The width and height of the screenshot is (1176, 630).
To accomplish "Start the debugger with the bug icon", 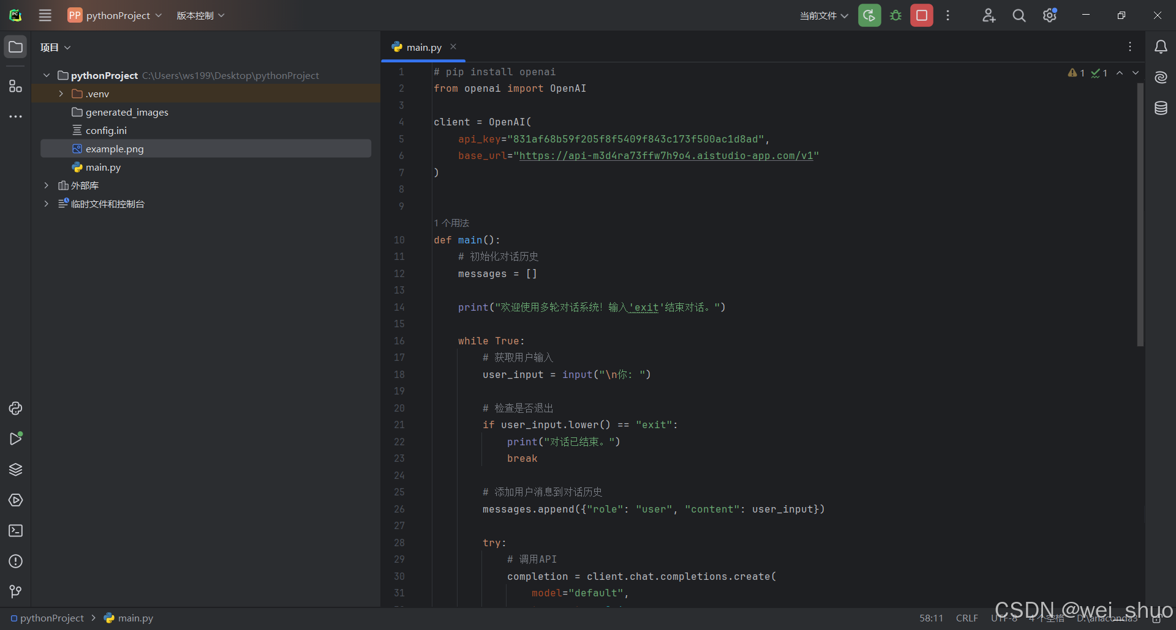I will [x=895, y=15].
